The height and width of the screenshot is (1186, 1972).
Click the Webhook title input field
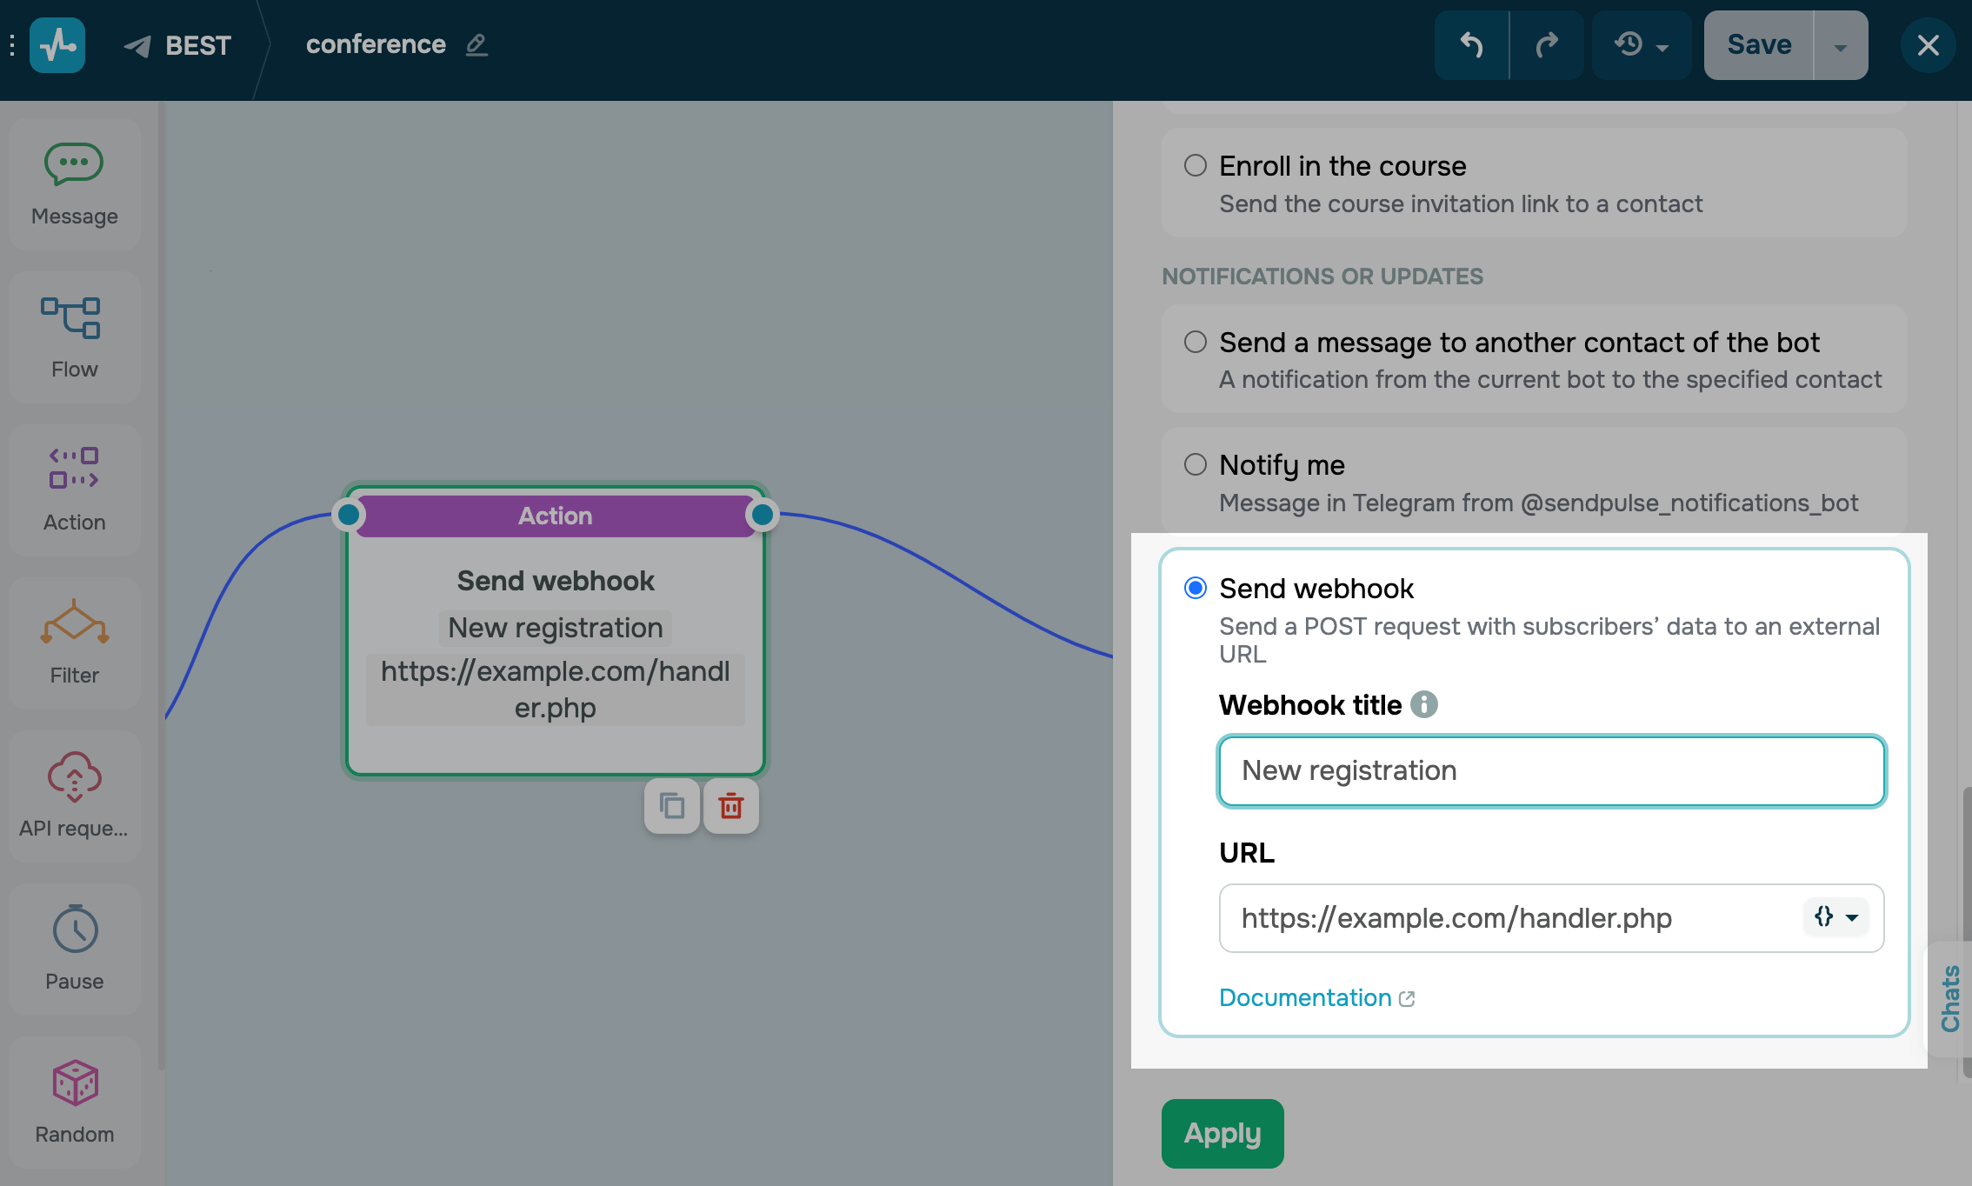[x=1550, y=770]
